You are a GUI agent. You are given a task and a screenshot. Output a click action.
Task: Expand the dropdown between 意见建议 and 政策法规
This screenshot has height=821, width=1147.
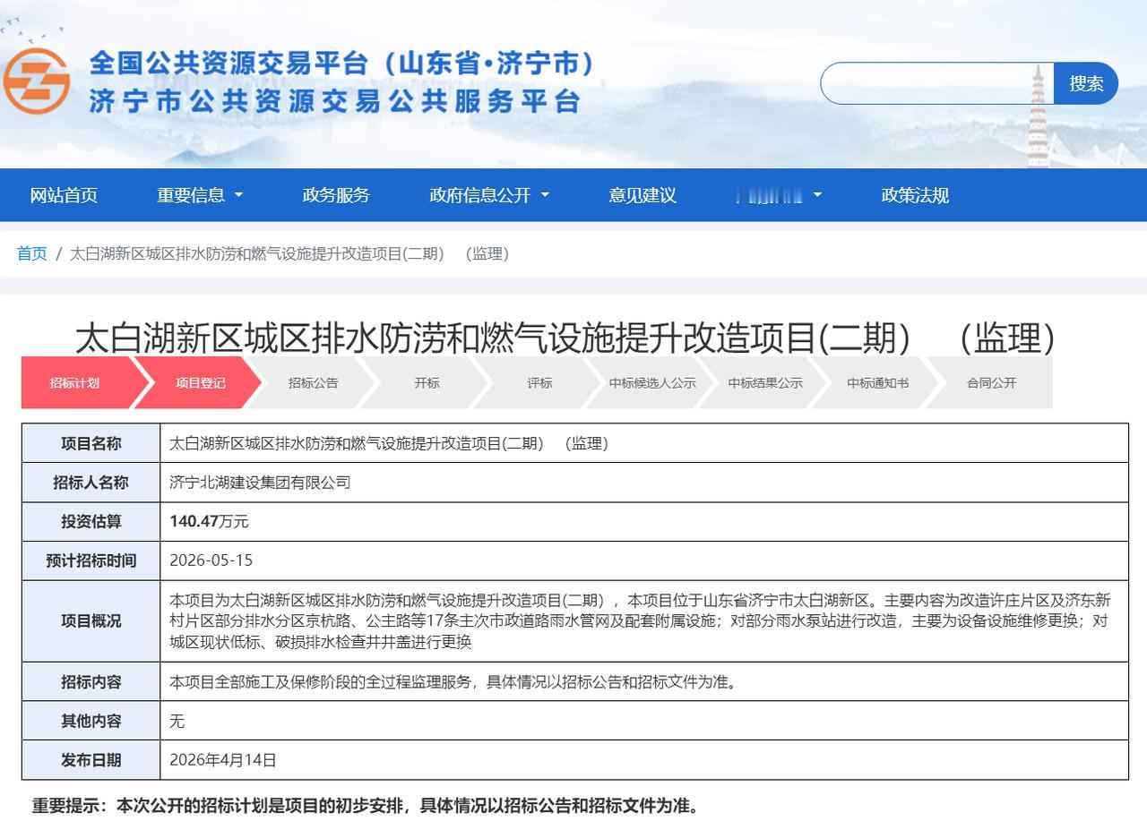coord(779,195)
